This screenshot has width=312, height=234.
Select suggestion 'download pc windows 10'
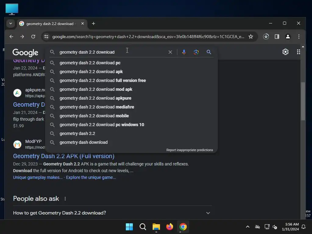(x=131, y=125)
